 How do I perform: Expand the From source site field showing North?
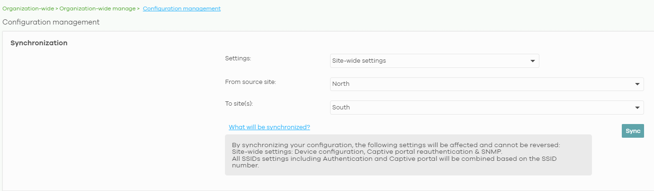pyautogui.click(x=487, y=84)
